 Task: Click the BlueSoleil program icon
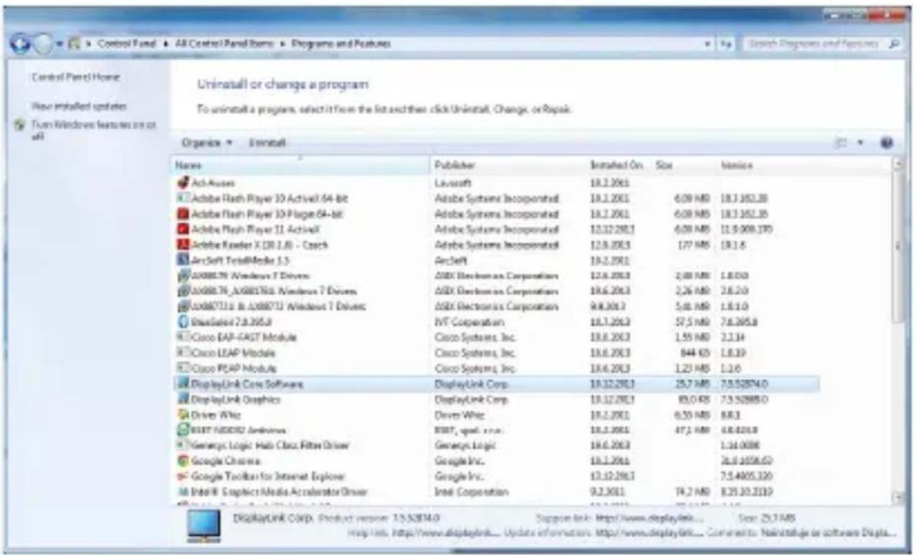[x=183, y=322]
